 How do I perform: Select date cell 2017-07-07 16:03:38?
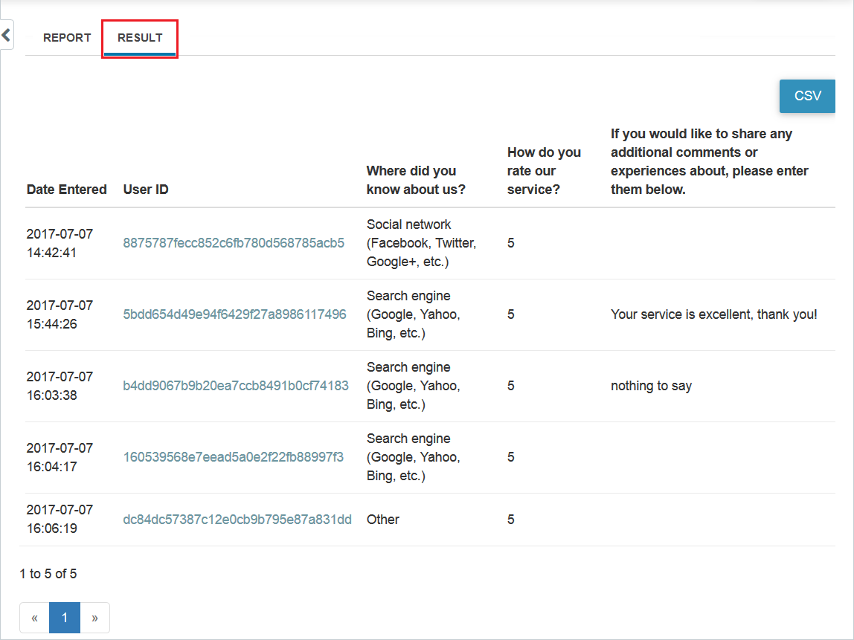(60, 386)
